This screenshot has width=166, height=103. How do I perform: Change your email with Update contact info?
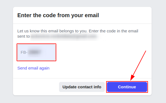tap(82, 87)
